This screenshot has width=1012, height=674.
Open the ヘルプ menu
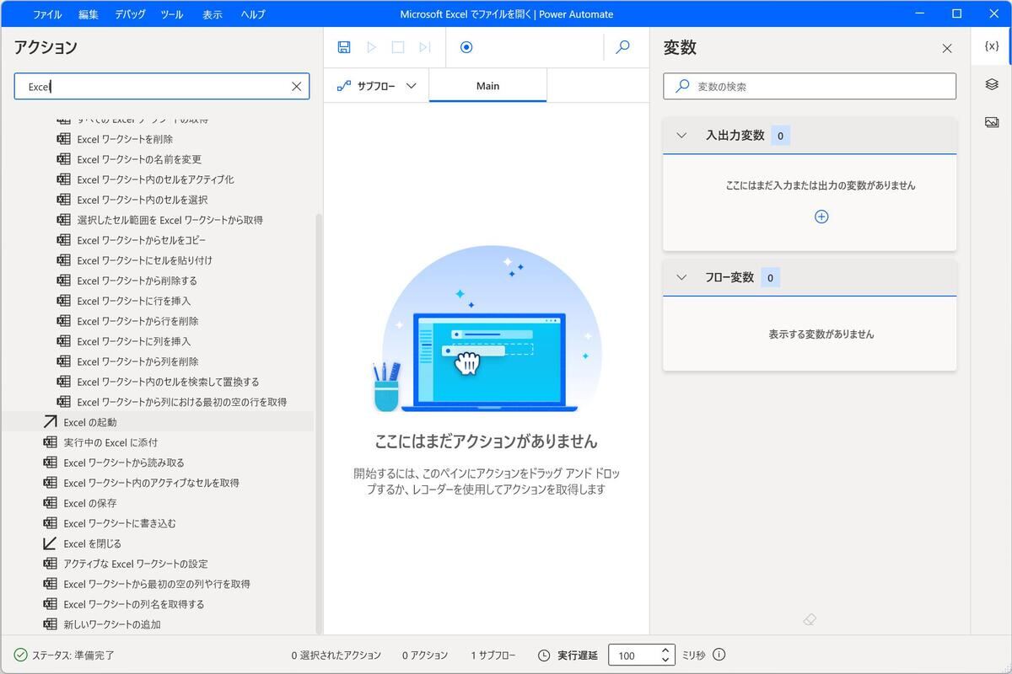pos(253,14)
